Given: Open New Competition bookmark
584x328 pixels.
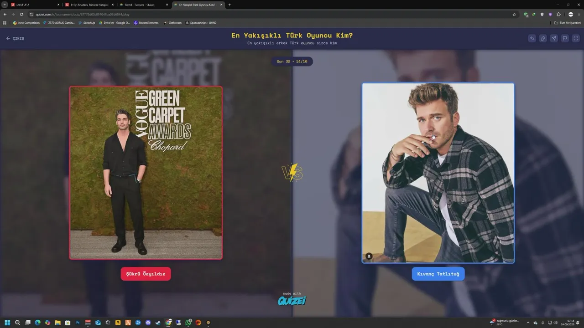Looking at the screenshot, I should tap(26, 22).
